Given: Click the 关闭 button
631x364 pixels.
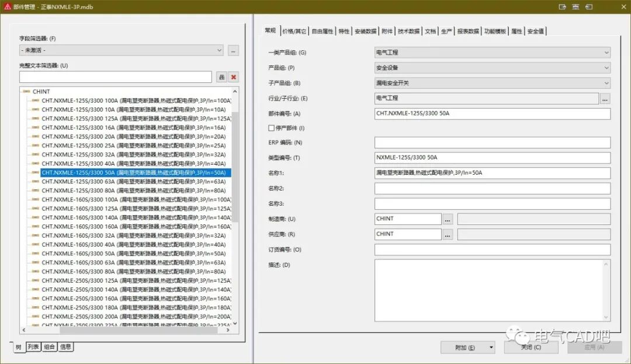Looking at the screenshot, I should point(531,347).
